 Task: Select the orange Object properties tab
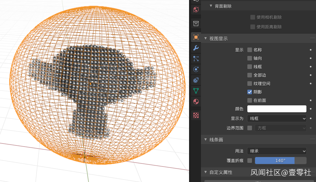pos(196,37)
